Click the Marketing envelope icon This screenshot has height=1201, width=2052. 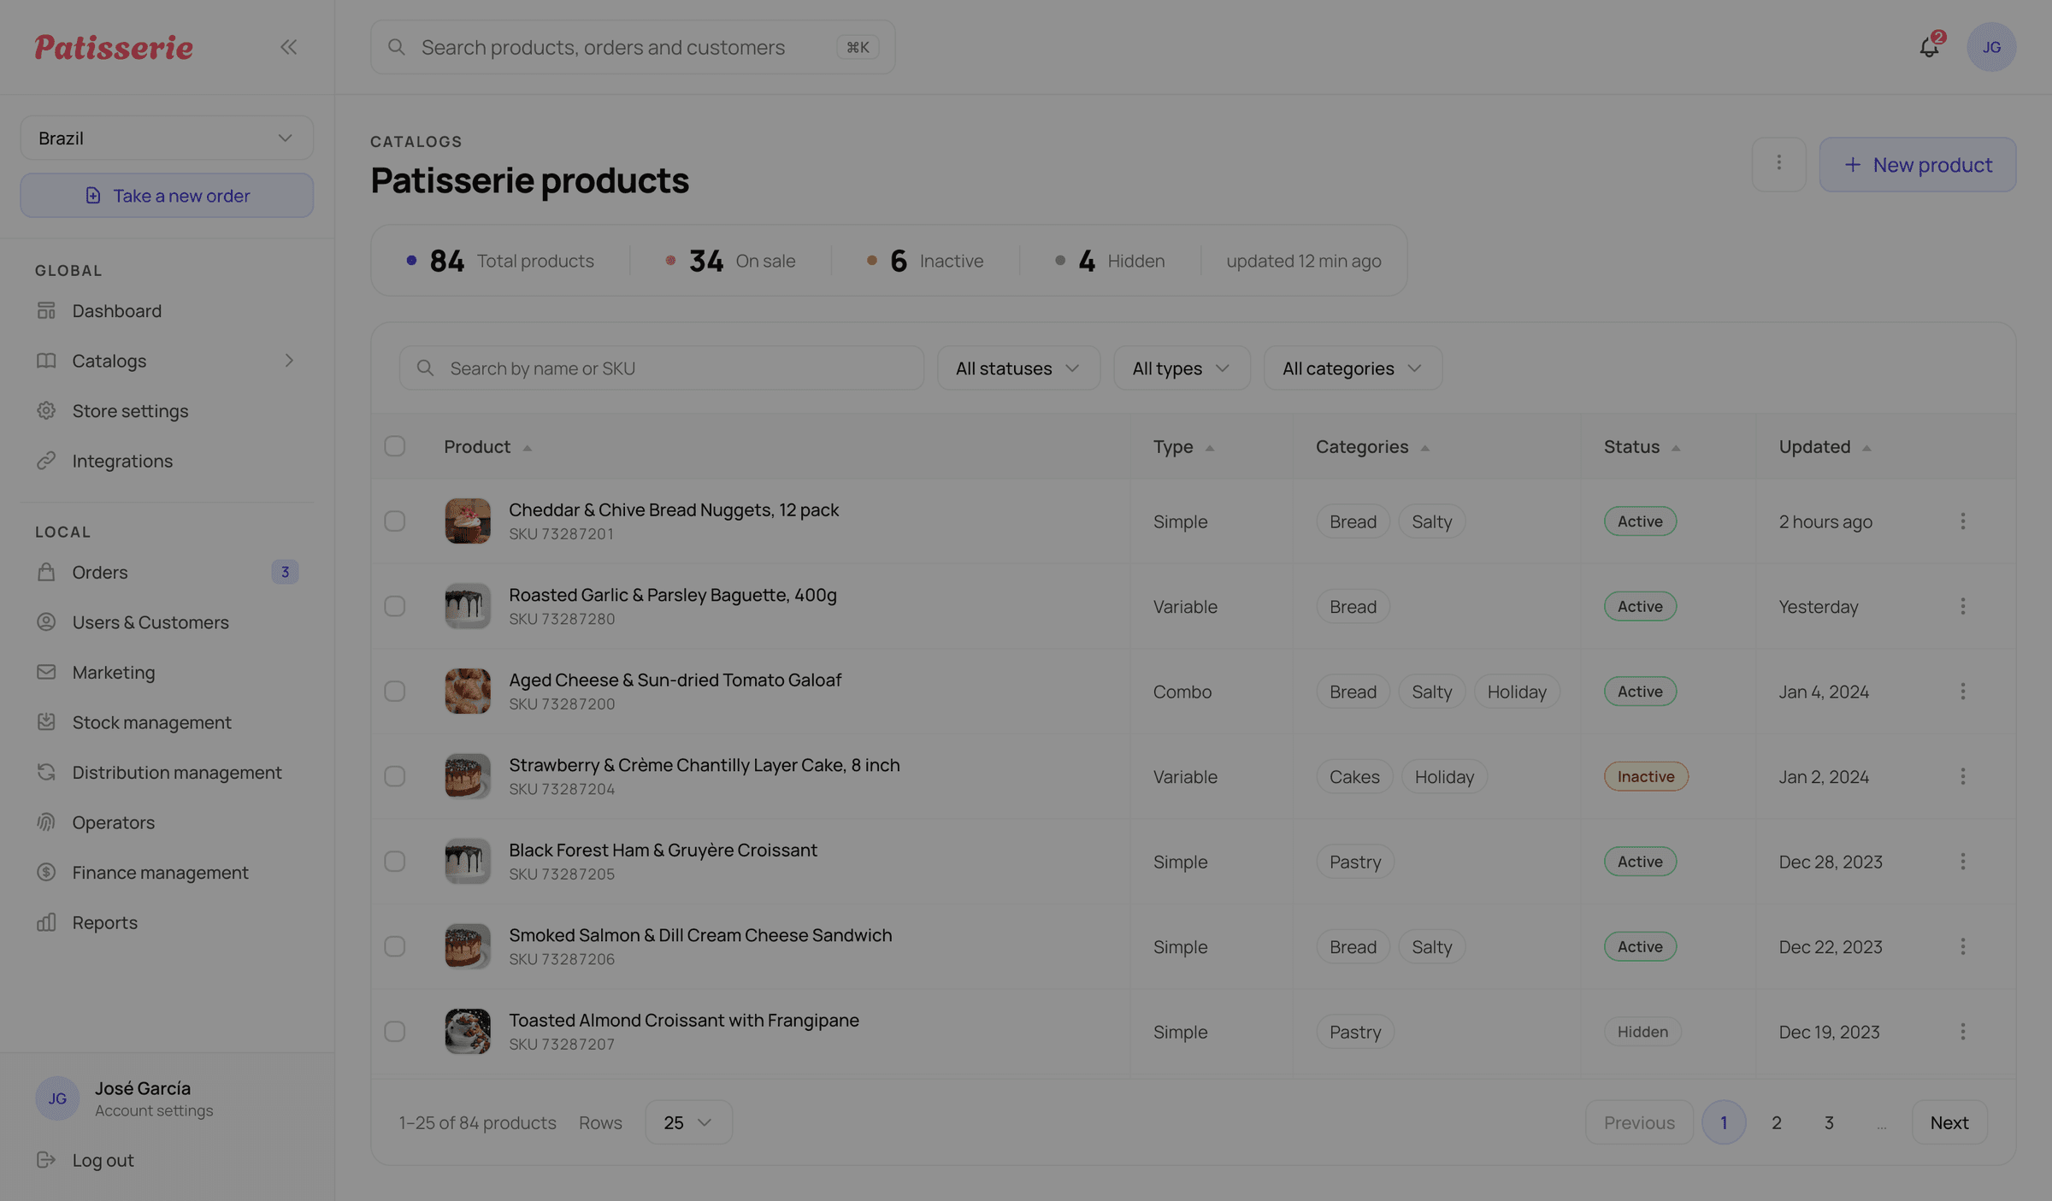pyautogui.click(x=46, y=673)
